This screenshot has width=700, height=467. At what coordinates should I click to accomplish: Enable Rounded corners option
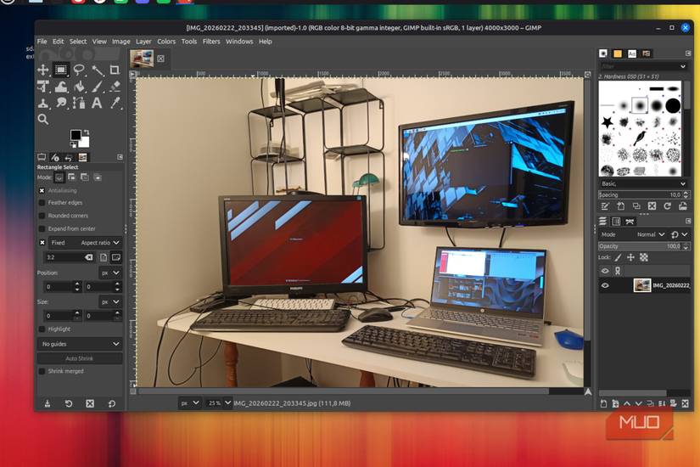click(x=42, y=216)
